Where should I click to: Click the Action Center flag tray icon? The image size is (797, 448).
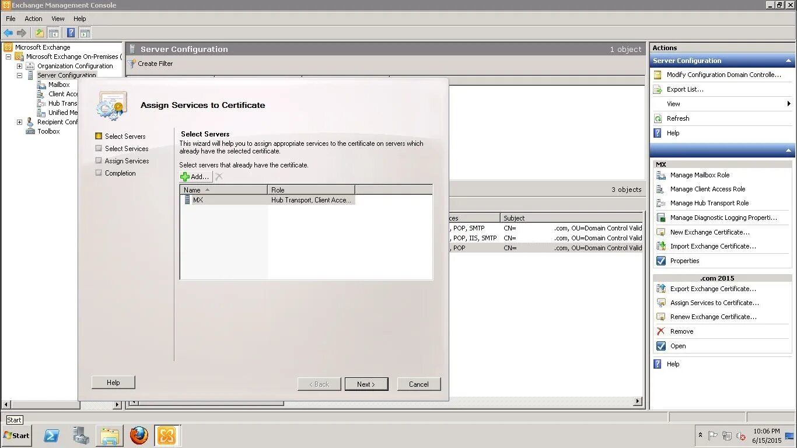point(713,436)
